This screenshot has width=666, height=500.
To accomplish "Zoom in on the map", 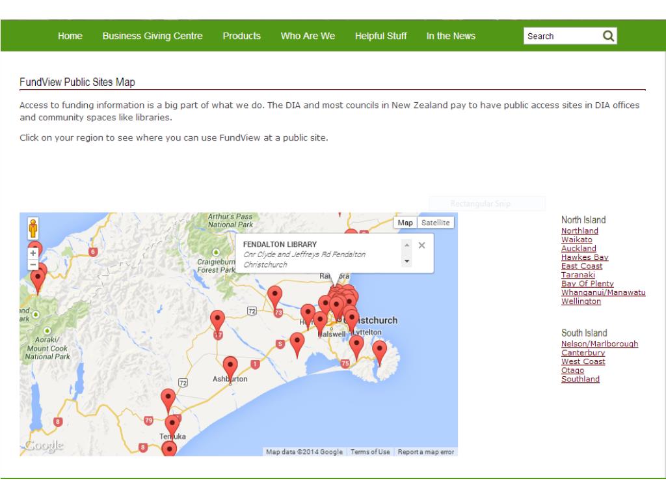I will coord(33,253).
